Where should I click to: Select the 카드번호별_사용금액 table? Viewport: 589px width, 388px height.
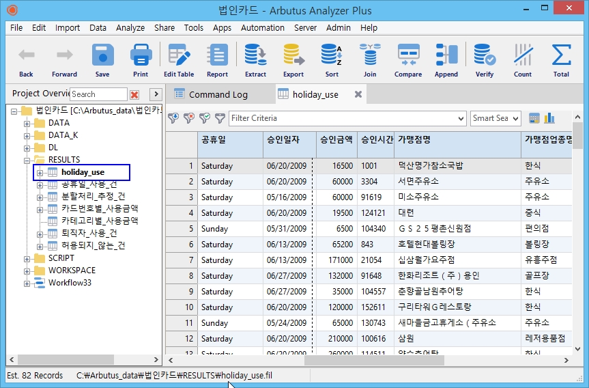click(100, 209)
